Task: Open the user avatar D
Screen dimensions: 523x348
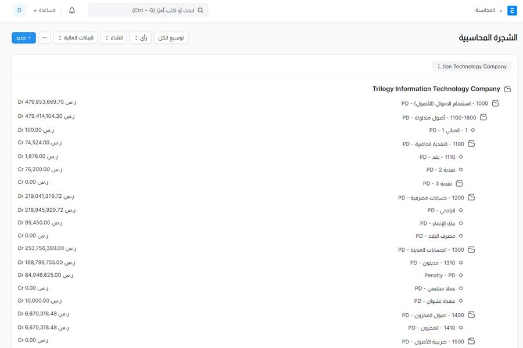Action: point(19,10)
